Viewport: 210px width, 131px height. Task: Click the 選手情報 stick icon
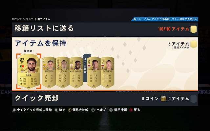111,110
